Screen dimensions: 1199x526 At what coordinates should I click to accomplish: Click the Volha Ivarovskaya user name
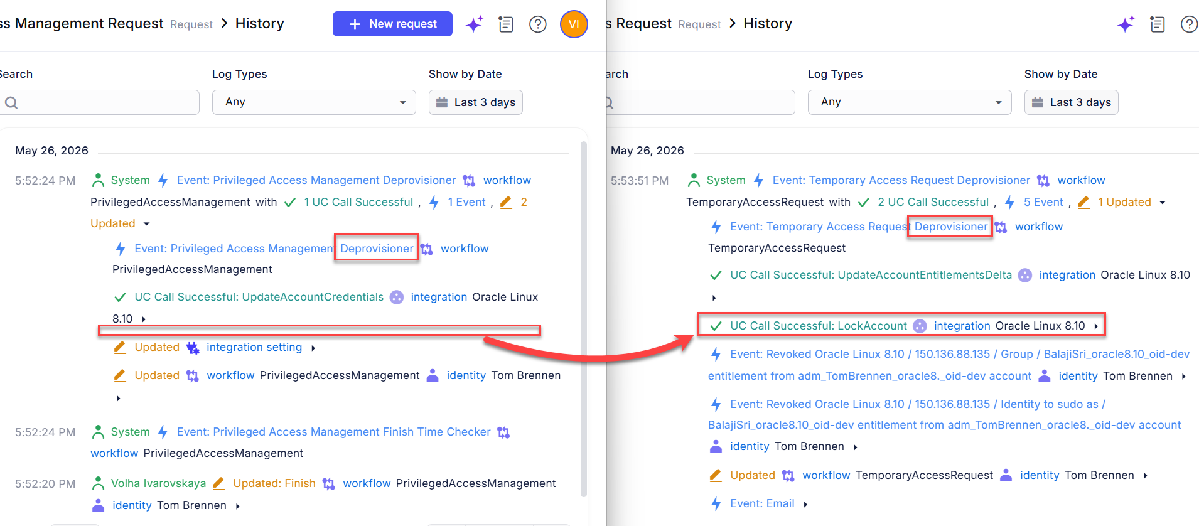[x=158, y=483]
